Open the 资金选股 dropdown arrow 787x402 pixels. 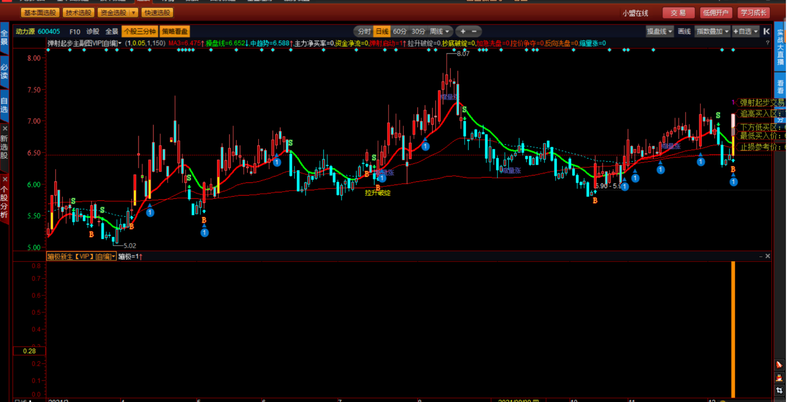tap(133, 13)
